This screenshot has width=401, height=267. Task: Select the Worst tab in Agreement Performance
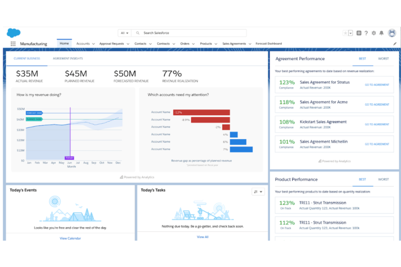coord(383,59)
